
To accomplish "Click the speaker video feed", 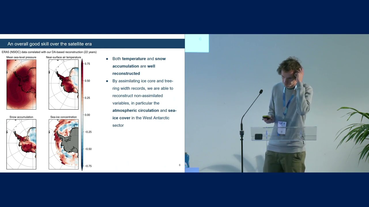I will point(277,103).
